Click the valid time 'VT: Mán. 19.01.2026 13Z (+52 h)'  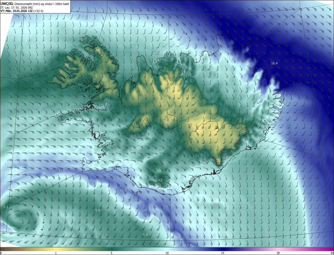[x=22, y=11]
